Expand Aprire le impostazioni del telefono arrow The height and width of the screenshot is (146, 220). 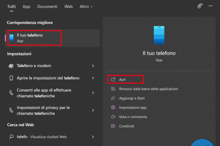pyautogui.click(x=93, y=78)
